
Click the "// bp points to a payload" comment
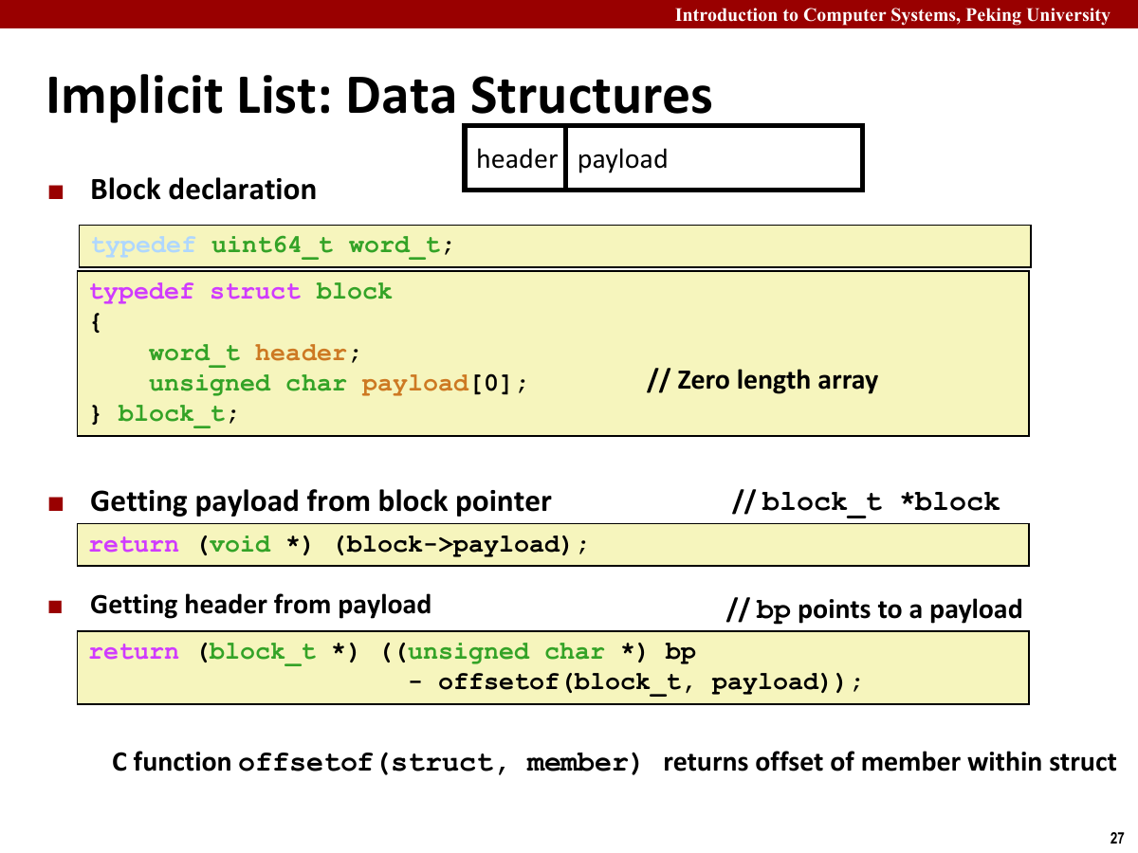pos(874,609)
